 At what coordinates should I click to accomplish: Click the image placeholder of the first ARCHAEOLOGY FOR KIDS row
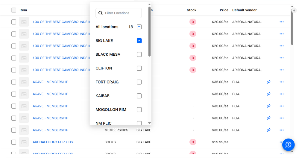(x=24, y=142)
